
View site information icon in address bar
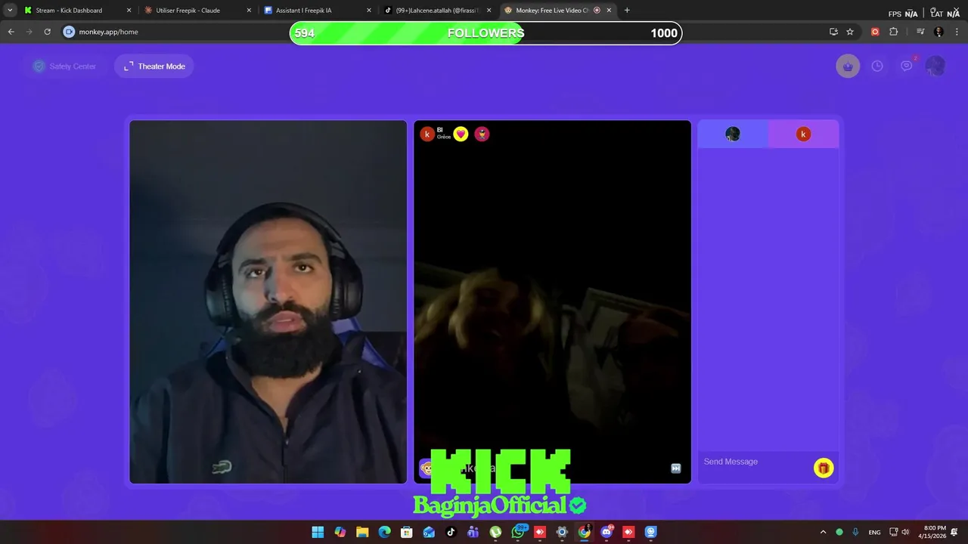(70, 32)
